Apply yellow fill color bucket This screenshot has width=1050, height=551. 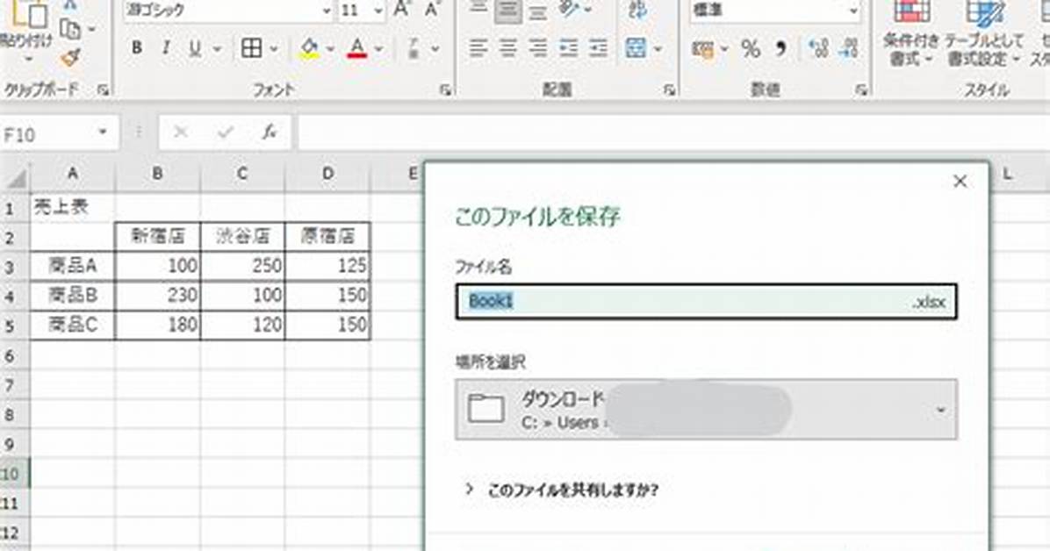(309, 48)
